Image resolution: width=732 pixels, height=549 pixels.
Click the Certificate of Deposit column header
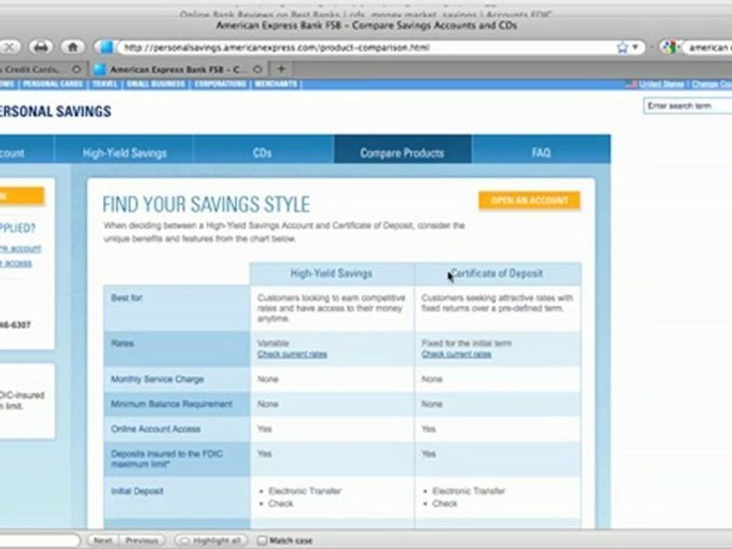pos(498,274)
